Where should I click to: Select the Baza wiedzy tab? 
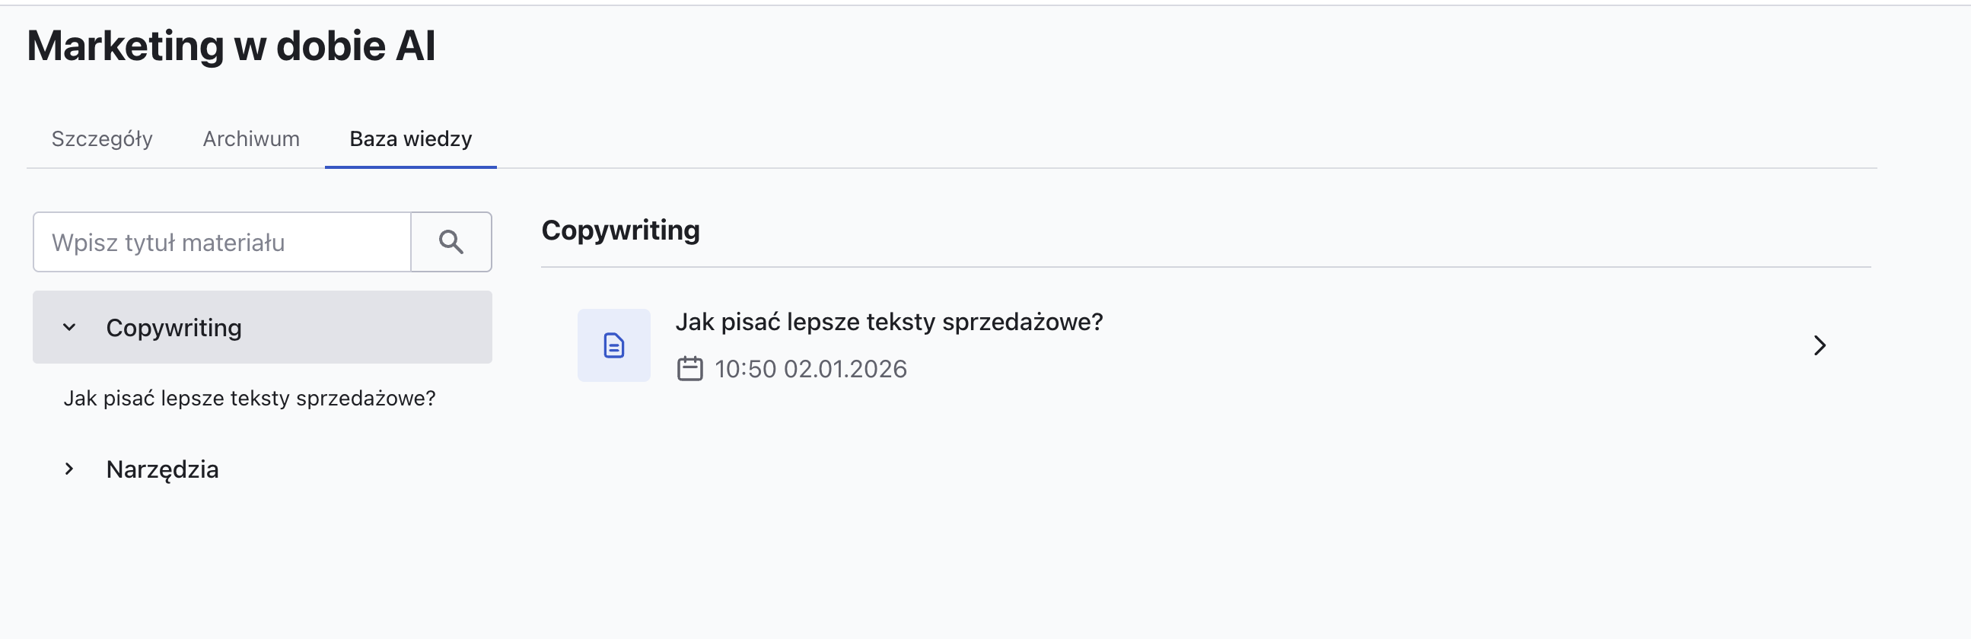(x=410, y=138)
